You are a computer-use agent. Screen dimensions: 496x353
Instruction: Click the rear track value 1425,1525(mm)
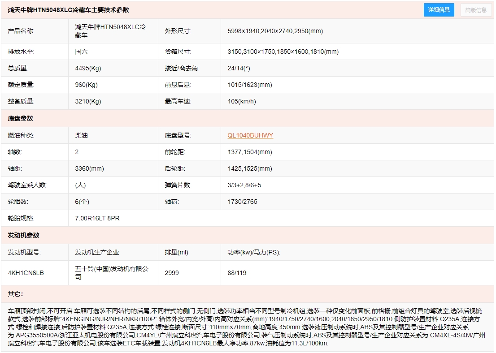click(x=250, y=168)
